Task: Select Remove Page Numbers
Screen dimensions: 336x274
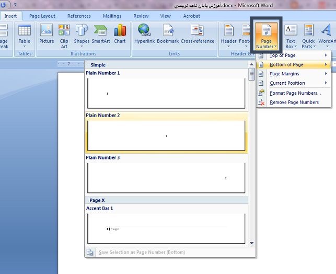Action: click(x=294, y=102)
